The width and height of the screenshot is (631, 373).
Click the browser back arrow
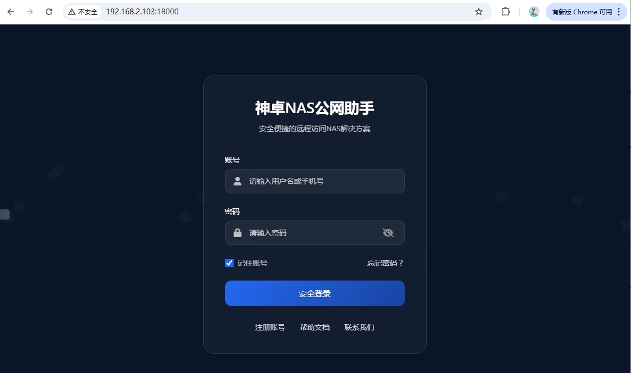(x=11, y=12)
